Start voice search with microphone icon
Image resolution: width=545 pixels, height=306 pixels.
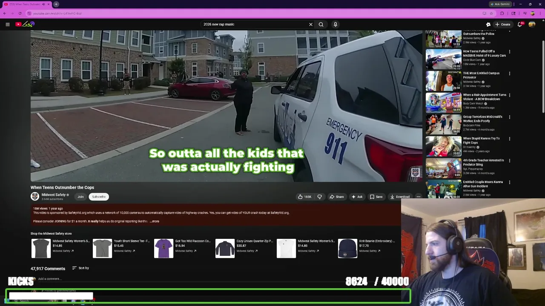click(x=336, y=24)
